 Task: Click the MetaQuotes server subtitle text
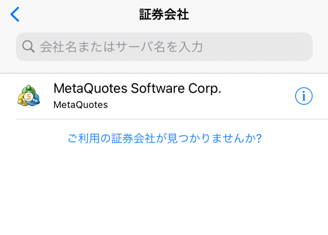(x=81, y=105)
